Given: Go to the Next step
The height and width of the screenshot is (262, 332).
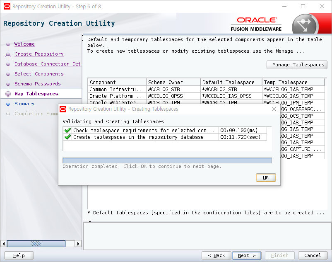Looking at the screenshot, I should [x=247, y=255].
